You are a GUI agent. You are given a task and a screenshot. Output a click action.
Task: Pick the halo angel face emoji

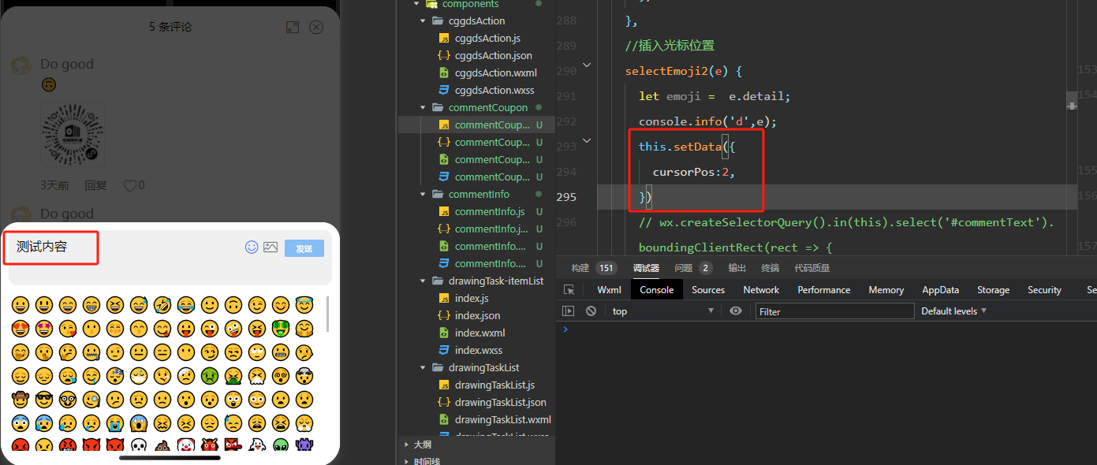click(304, 305)
